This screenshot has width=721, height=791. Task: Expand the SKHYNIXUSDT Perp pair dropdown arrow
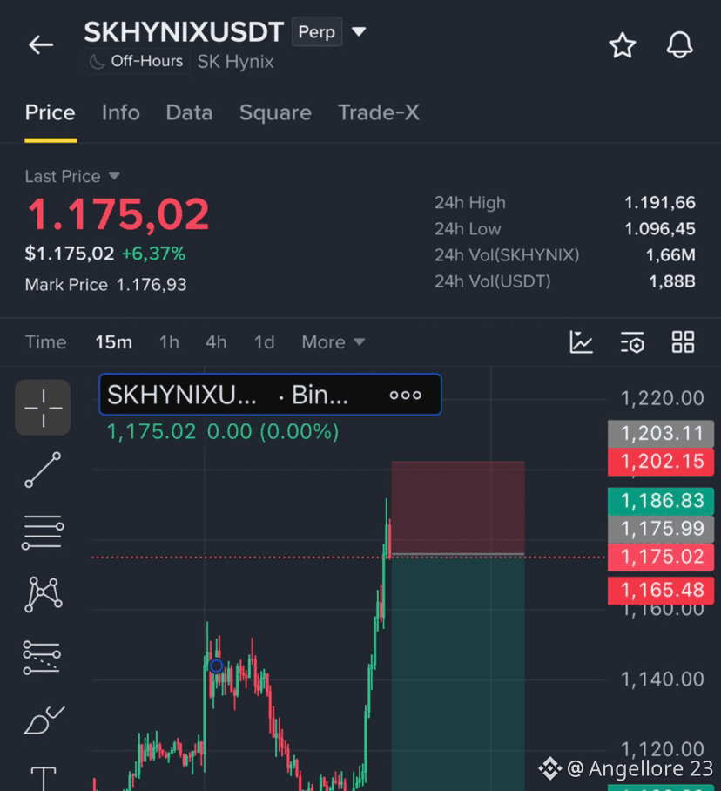pos(359,31)
